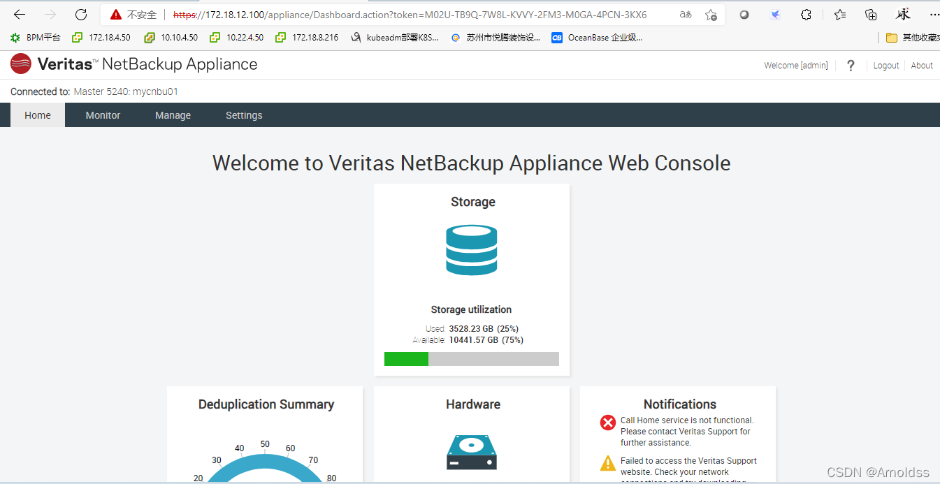This screenshot has height=484, width=940.
Task: Click Available 10441.57 GB value
Action: coord(486,340)
